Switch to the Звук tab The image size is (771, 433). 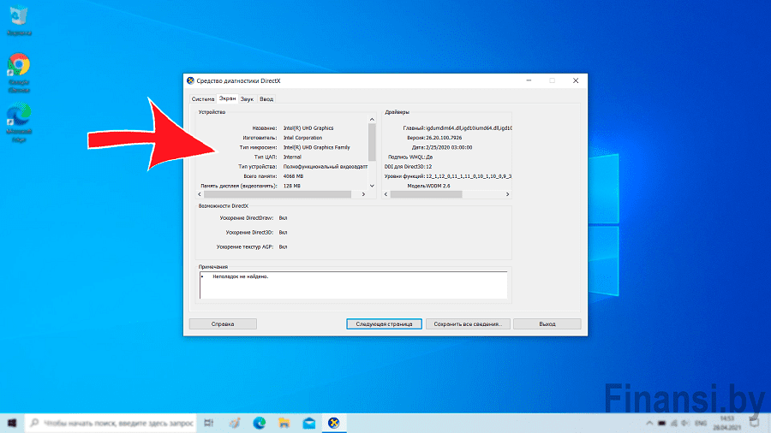[x=247, y=99]
